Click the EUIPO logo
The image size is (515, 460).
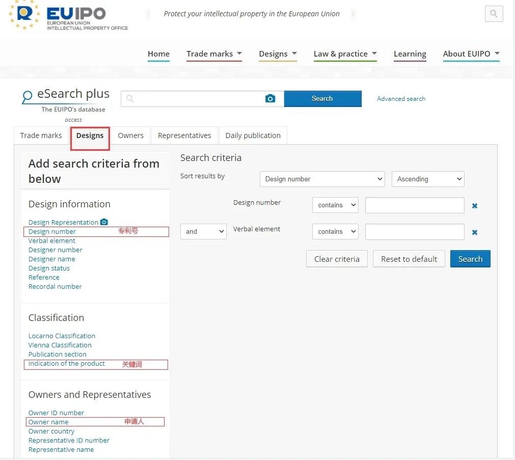point(68,15)
